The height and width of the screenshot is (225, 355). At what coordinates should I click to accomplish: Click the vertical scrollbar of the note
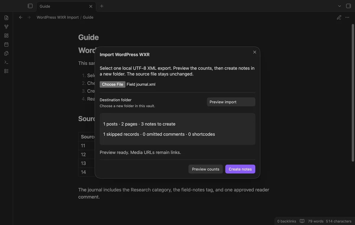tap(353, 93)
